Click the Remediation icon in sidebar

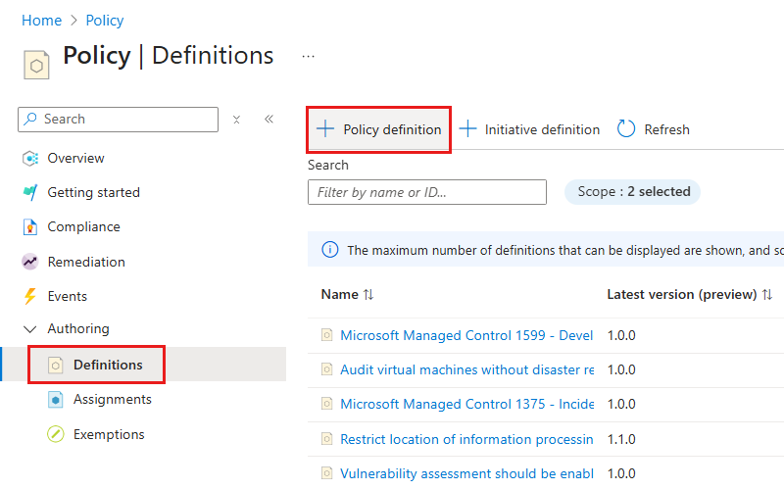tap(30, 262)
